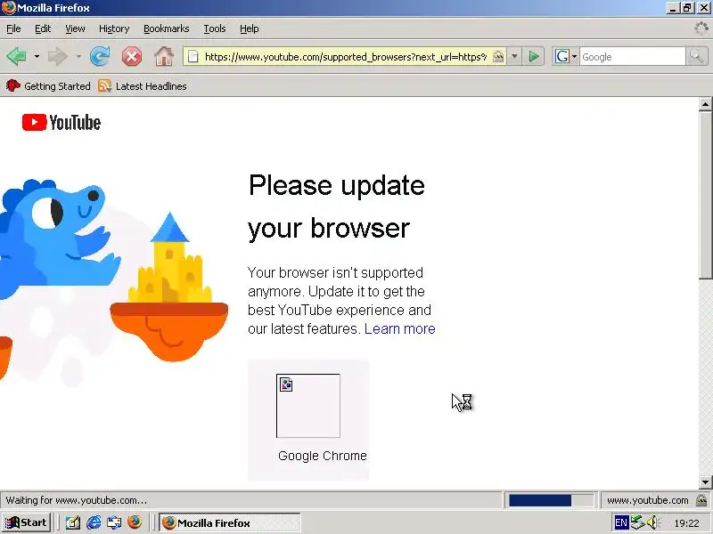713x534 pixels.
Task: Click the status bar security lock icon
Action: click(x=701, y=500)
